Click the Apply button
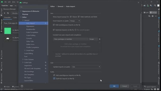Screen dimensions: 161x91 point(135,86)
